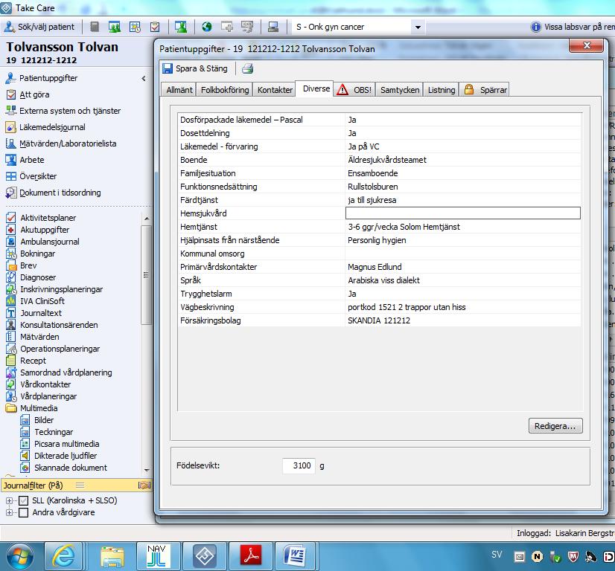Click the IVA CliniSoft icon
Viewport: 615px width, 571px height.
11,301
